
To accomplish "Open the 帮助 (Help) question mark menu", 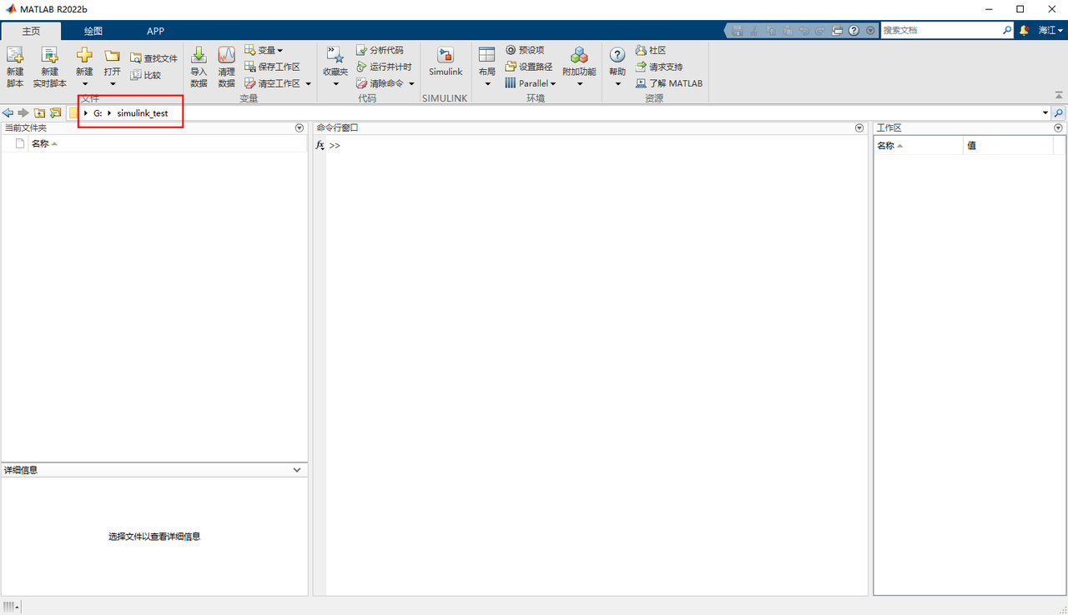I will click(x=617, y=67).
